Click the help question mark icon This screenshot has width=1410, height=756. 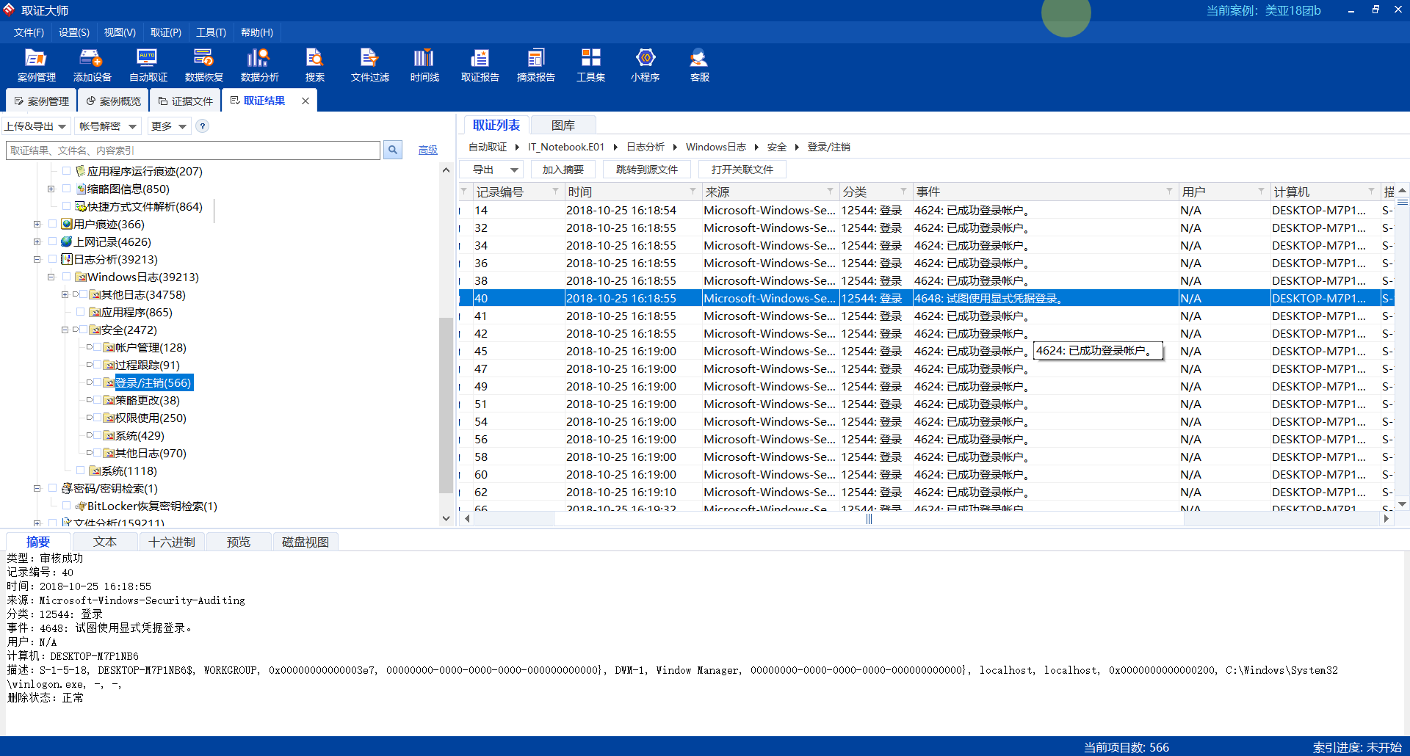[203, 126]
